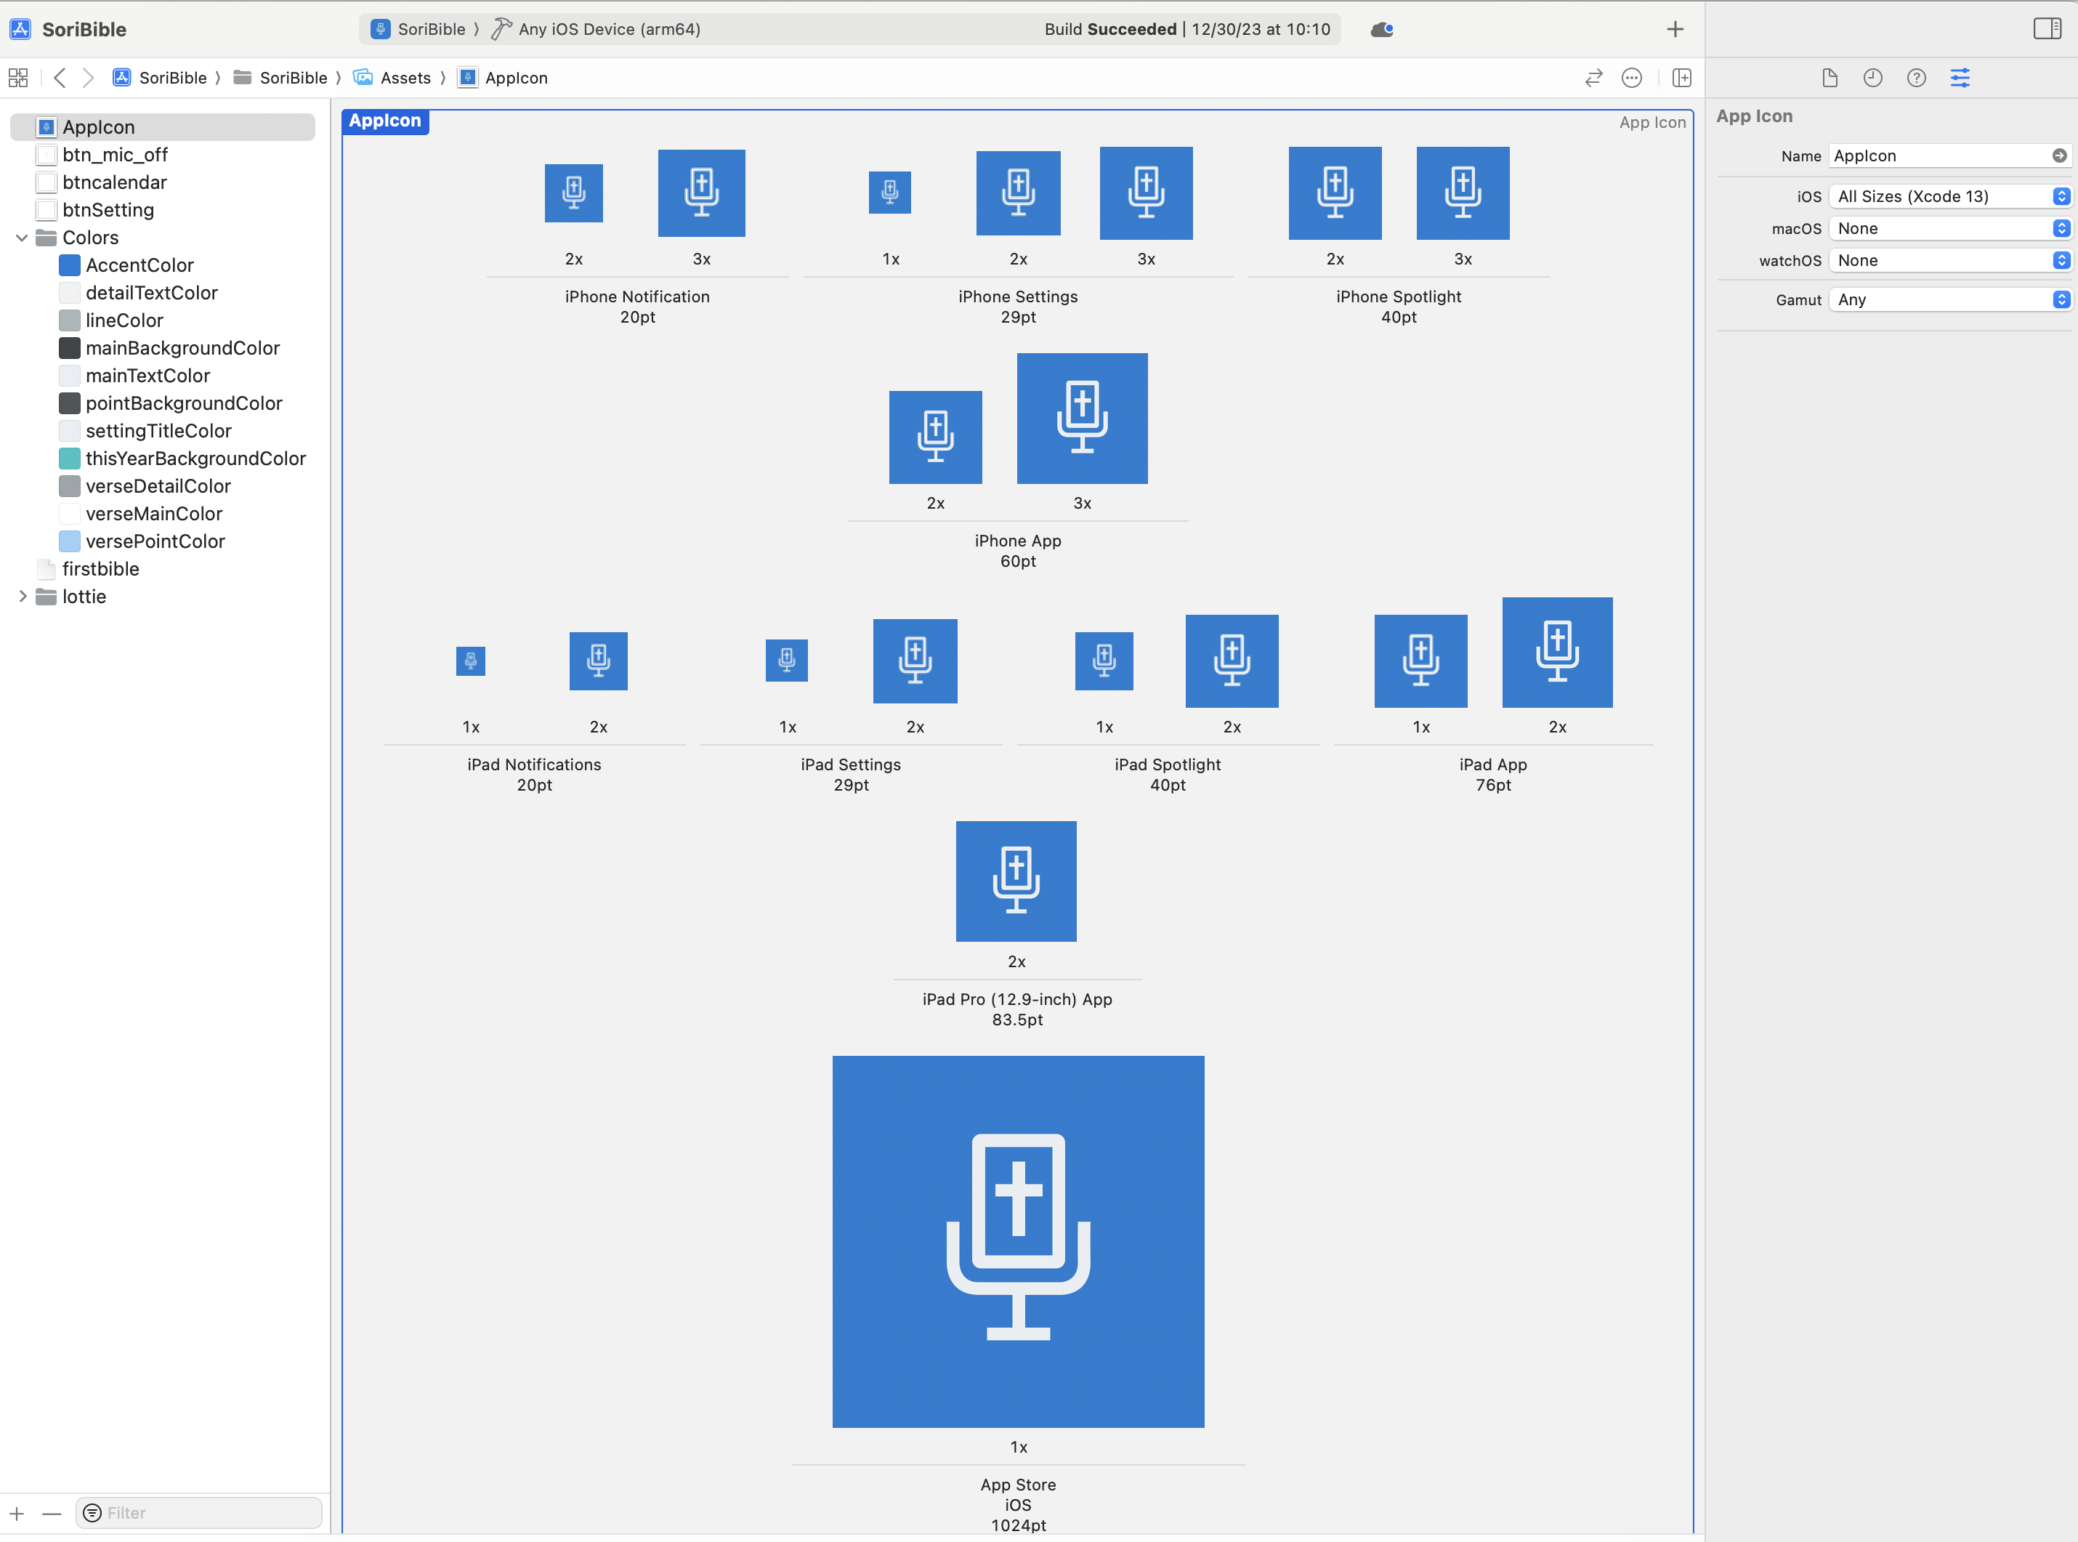Show the Quick Help inspector
The width and height of the screenshot is (2078, 1542).
pyautogui.click(x=1917, y=78)
